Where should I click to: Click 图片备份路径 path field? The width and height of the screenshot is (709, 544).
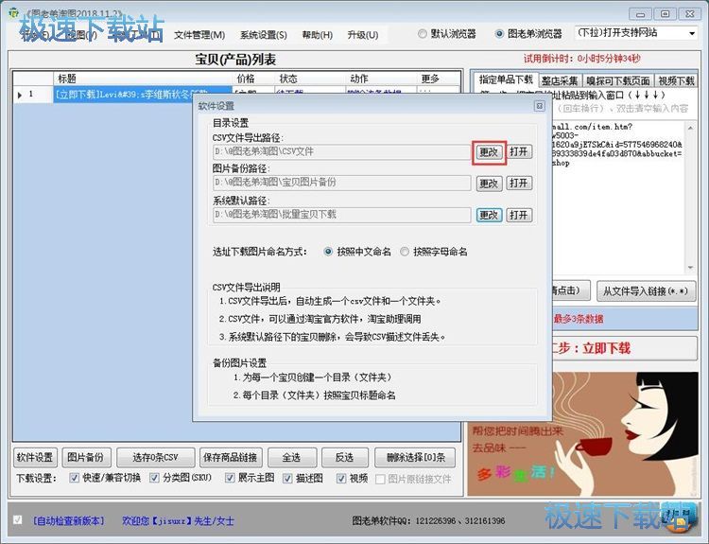tap(341, 183)
